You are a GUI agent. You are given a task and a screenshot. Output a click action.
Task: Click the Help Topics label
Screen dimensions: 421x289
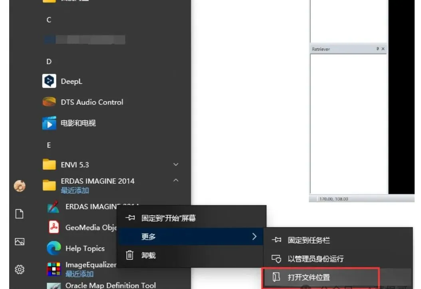85,249
